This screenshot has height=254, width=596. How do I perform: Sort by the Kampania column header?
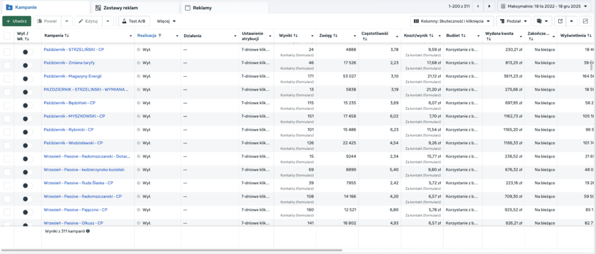56,35
